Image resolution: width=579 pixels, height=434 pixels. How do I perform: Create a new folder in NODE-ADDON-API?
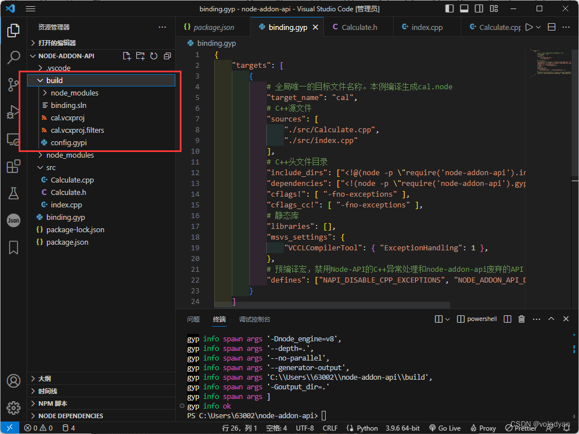pos(140,56)
